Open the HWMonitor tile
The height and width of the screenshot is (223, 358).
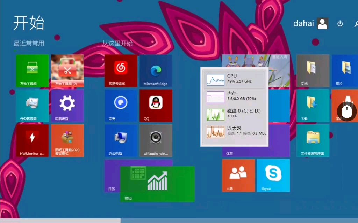point(32,140)
